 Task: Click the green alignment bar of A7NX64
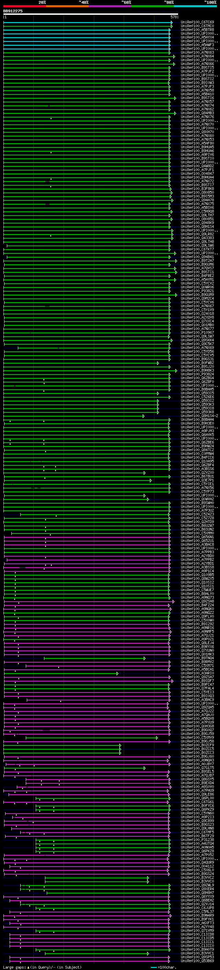click(x=89, y=56)
